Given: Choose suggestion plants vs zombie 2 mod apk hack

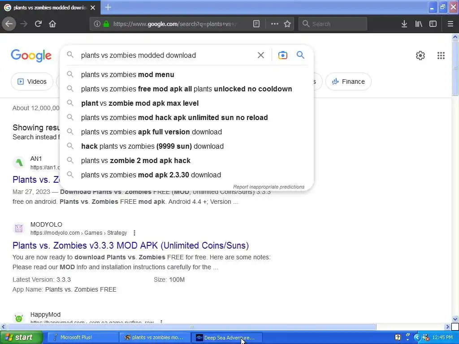Looking at the screenshot, I should pos(186,161).
